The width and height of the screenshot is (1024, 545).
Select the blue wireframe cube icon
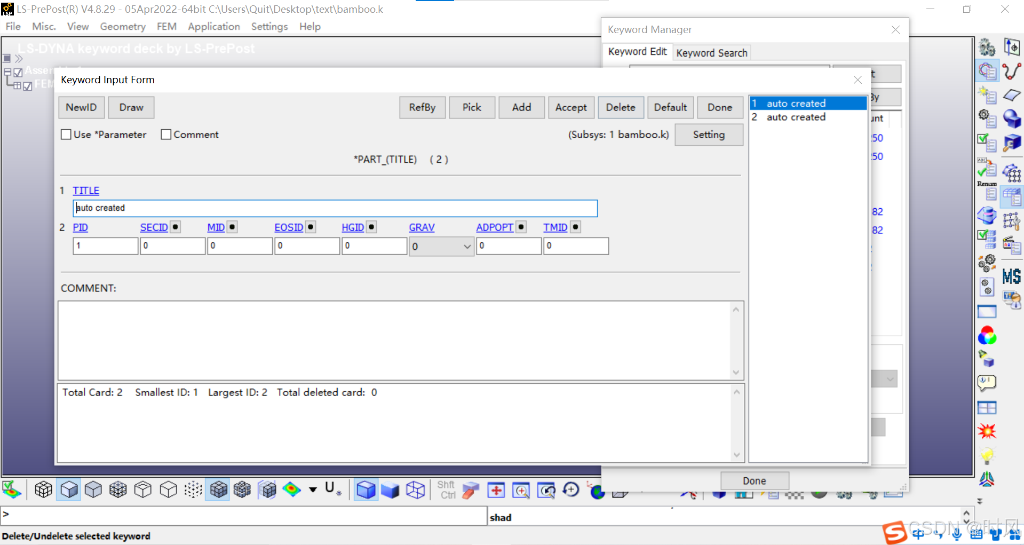(x=415, y=489)
